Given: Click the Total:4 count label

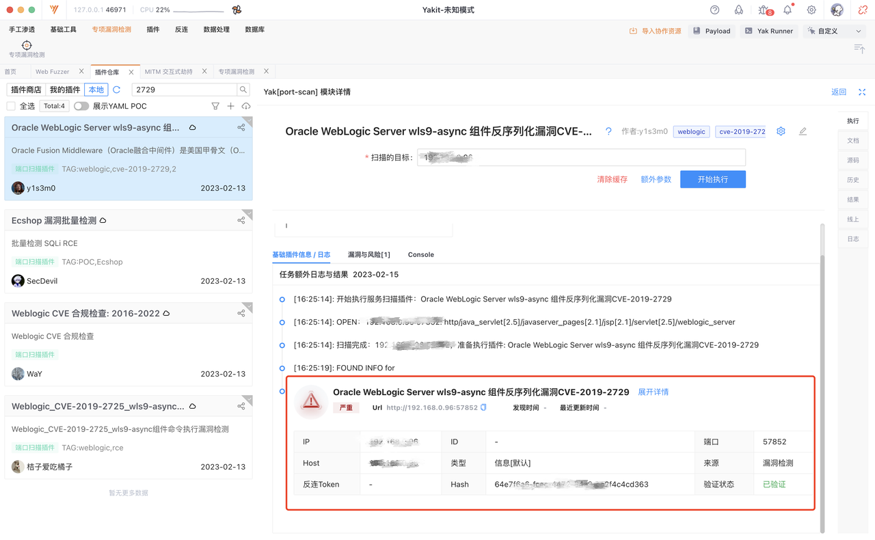Looking at the screenshot, I should (54, 106).
